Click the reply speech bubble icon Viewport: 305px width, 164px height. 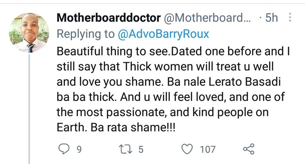click(64, 149)
